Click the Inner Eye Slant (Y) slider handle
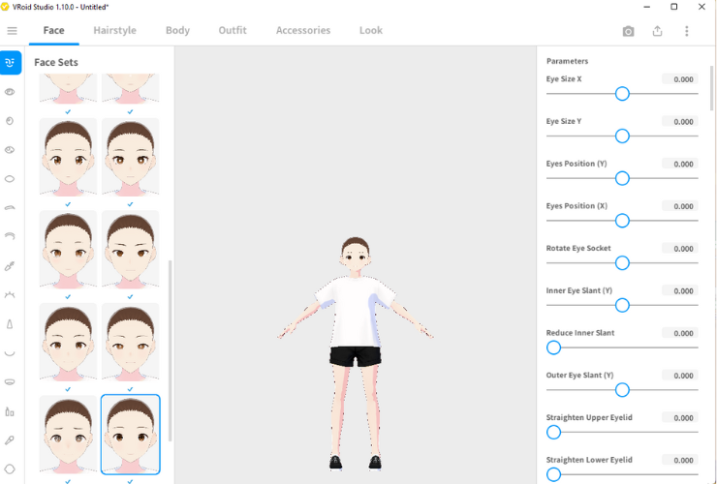The image size is (717, 484). (x=622, y=305)
